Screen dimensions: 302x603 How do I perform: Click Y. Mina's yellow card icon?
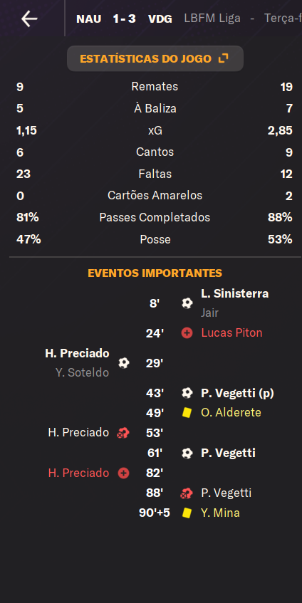pyautogui.click(x=187, y=513)
